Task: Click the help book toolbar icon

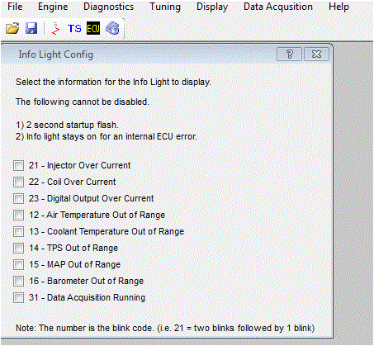Action: tap(112, 28)
